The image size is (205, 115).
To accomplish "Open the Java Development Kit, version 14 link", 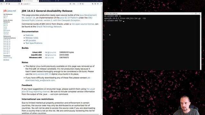I will click(59, 16).
